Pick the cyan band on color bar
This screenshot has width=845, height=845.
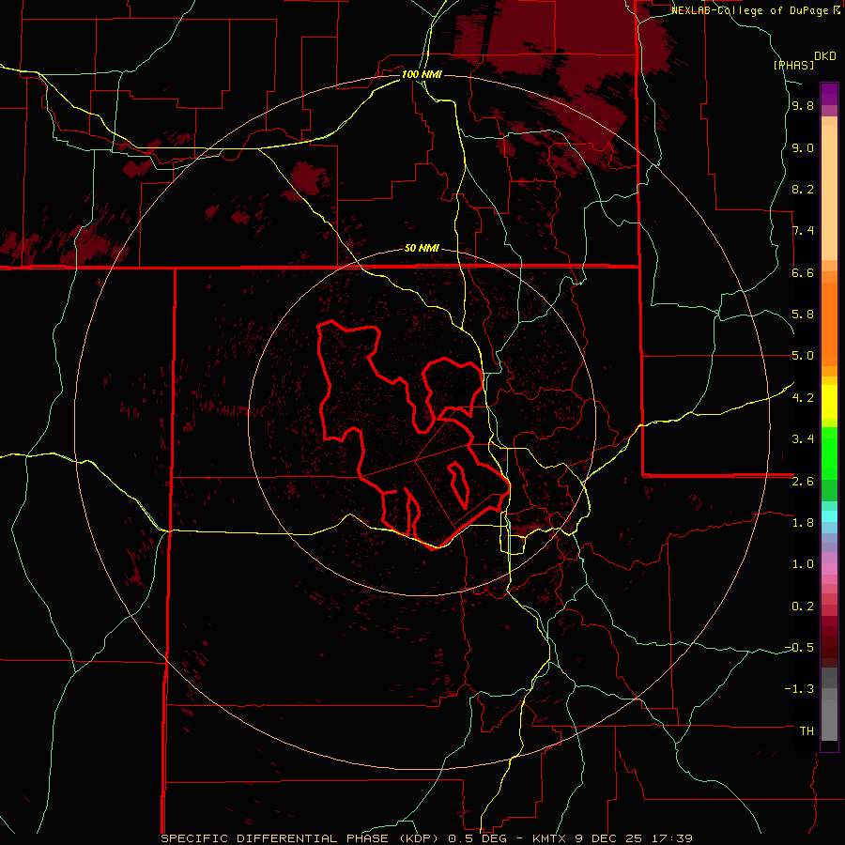pos(829,516)
